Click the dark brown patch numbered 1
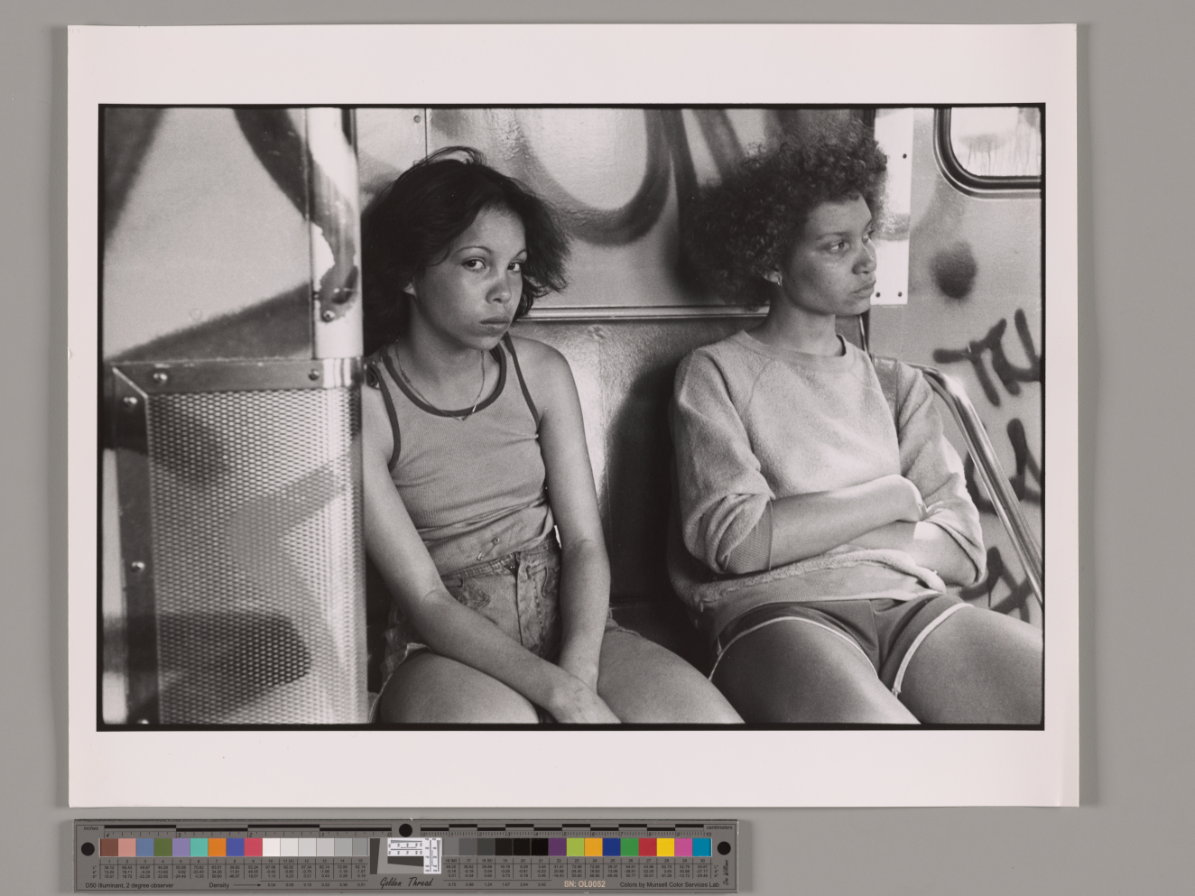The width and height of the screenshot is (1195, 896). 109,847
